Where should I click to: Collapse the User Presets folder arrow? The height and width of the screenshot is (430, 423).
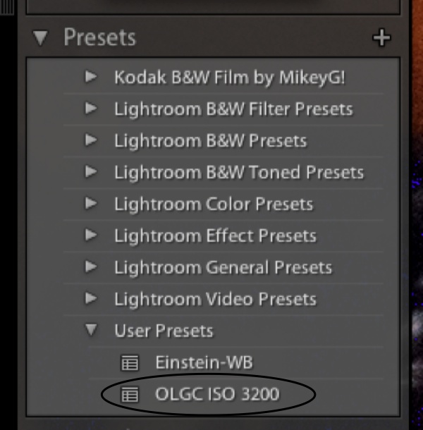pyautogui.click(x=91, y=331)
